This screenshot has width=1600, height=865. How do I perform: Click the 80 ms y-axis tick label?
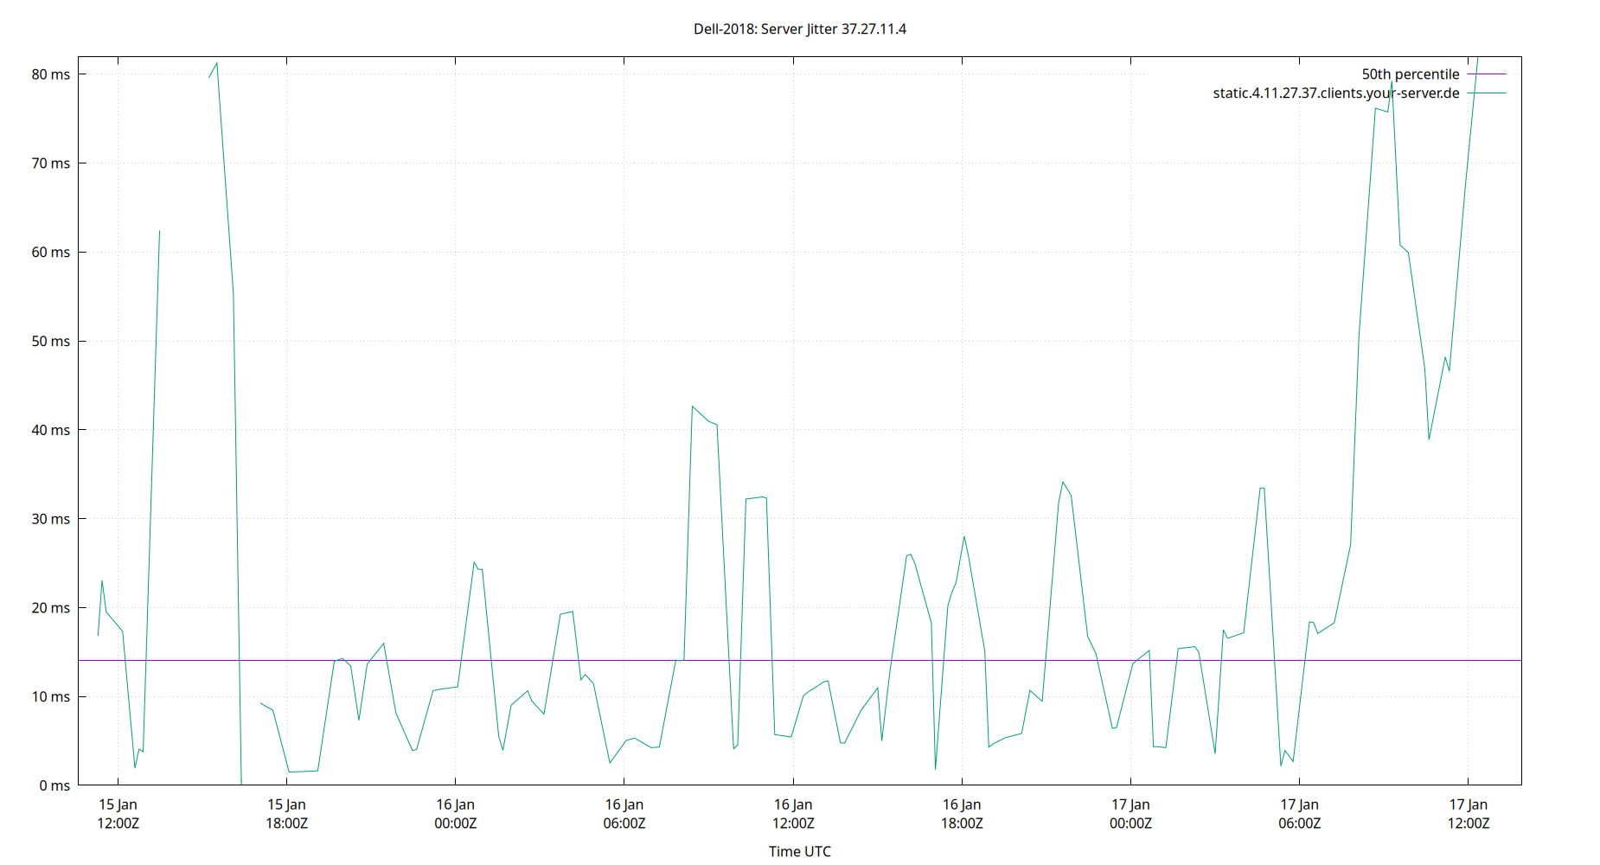pyautogui.click(x=49, y=74)
